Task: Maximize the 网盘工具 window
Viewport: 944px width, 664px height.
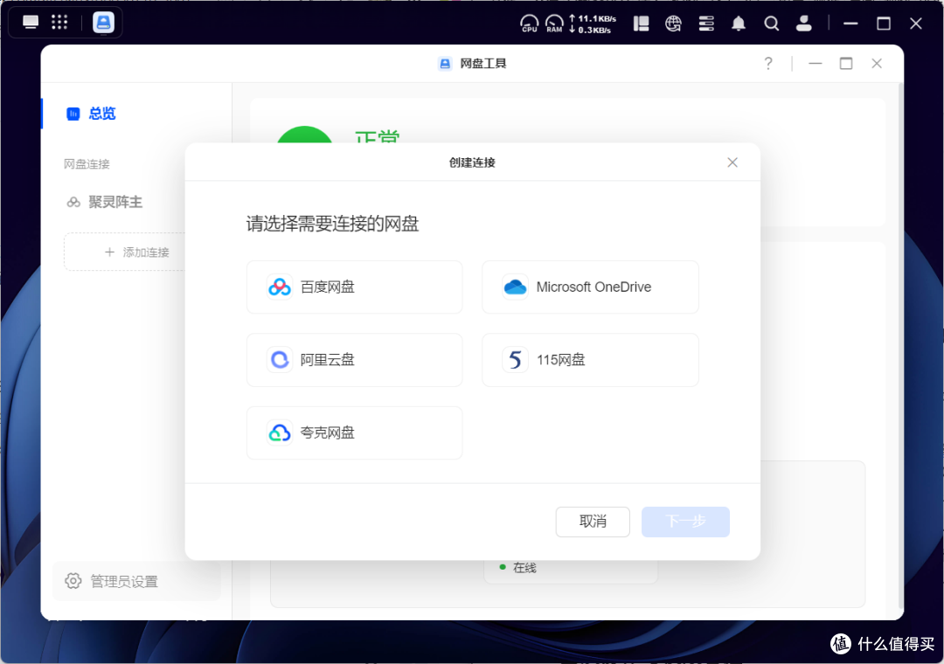Action: point(846,63)
